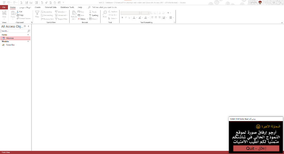Click Tell me what you want to do
The width and height of the screenshot is (284, 154).
click(104, 7)
